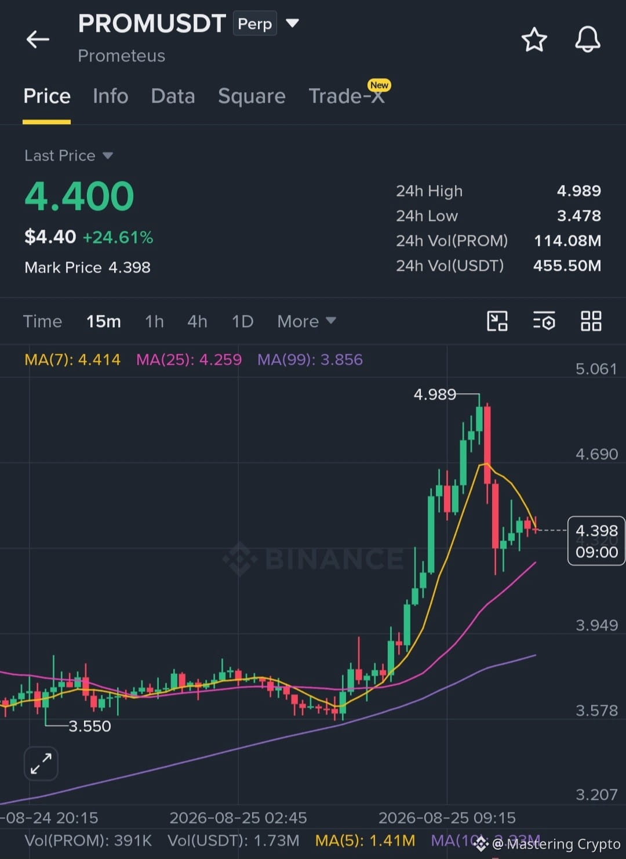Tap the Vol(USDT): 1.73M volume label
Screen dimensions: 626x859
(234, 840)
